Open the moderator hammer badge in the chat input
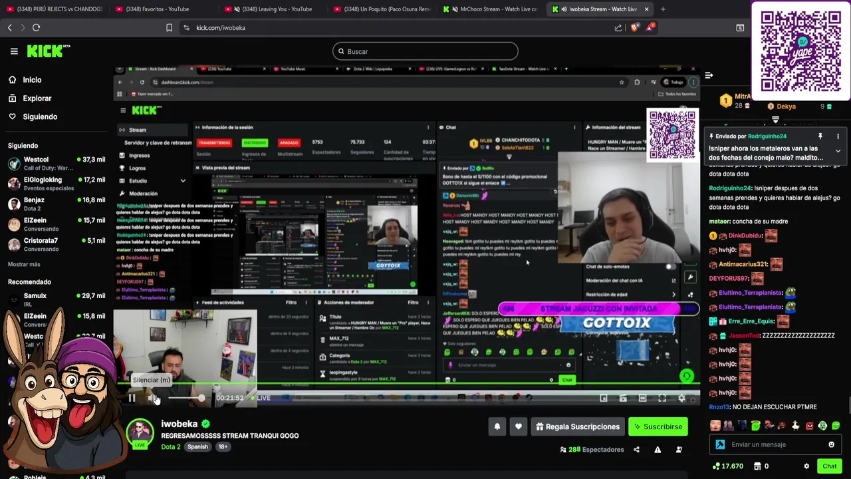Image resolution: width=851 pixels, height=479 pixels. [x=720, y=444]
